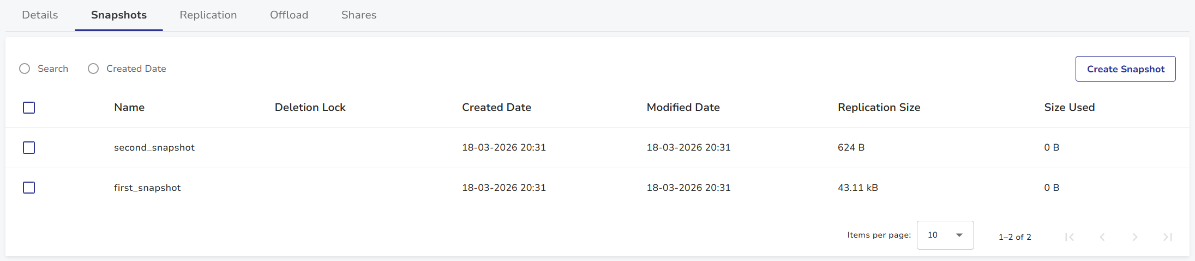Click the Create Snapshot button
The width and height of the screenshot is (1195, 261).
(1125, 69)
